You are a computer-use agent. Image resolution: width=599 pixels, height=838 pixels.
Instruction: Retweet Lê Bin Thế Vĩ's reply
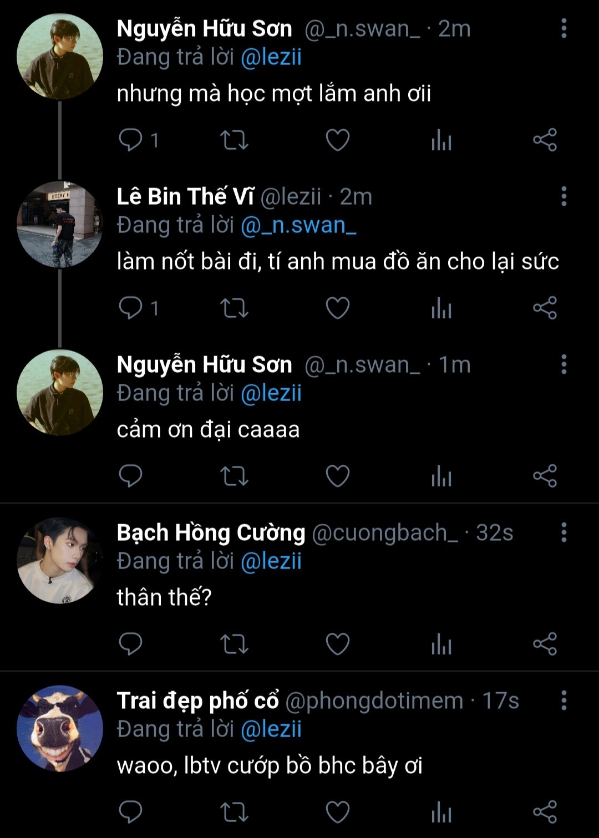pos(234,308)
